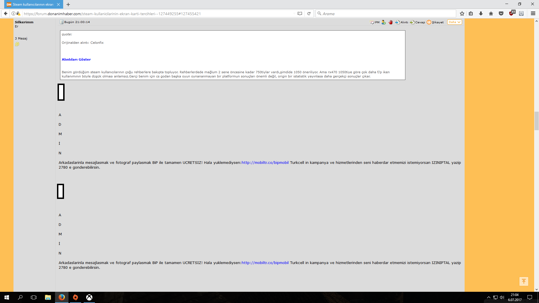Screen dimensions: 539x303
Task: Open volume control in tray
Action: (x=502, y=297)
